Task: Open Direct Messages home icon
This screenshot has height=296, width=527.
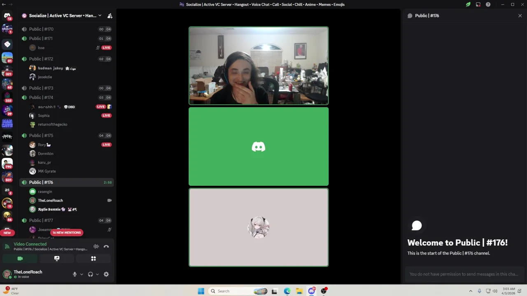Action: pyautogui.click(x=7, y=16)
